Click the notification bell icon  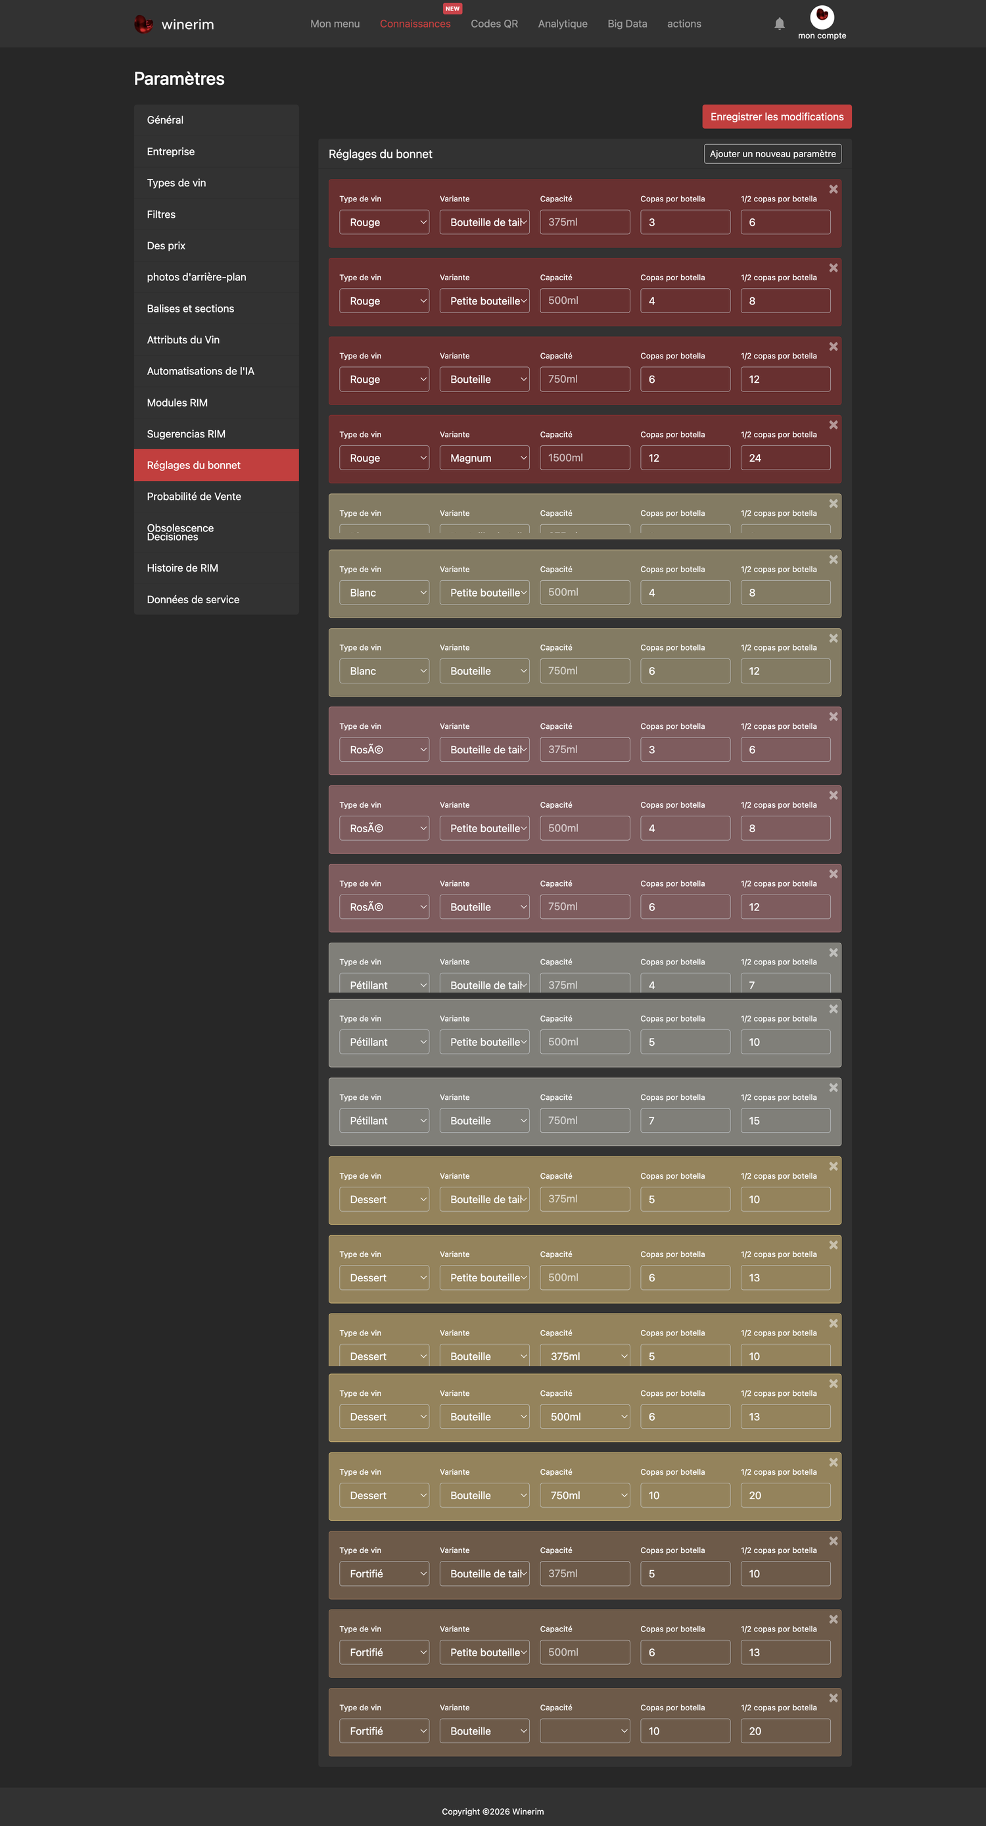(x=779, y=24)
